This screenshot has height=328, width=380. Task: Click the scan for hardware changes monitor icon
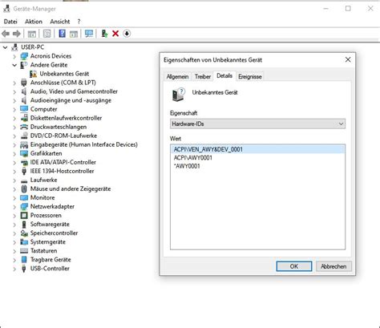click(x=89, y=34)
